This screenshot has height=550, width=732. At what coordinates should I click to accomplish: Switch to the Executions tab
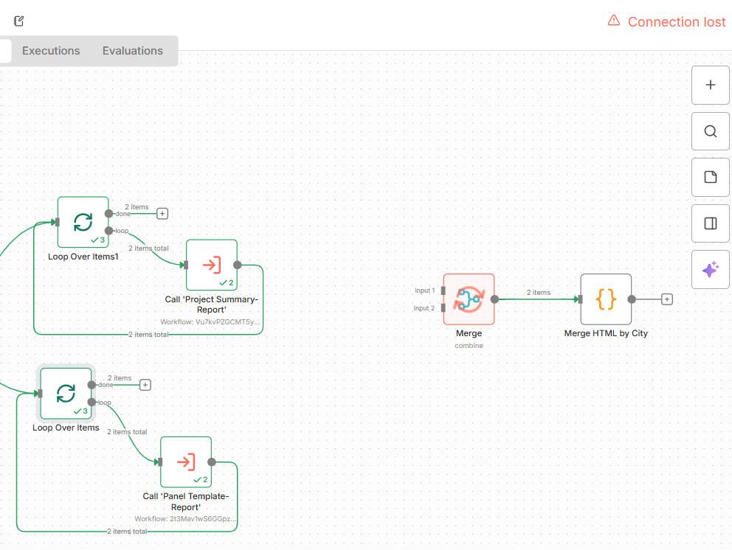pos(51,50)
